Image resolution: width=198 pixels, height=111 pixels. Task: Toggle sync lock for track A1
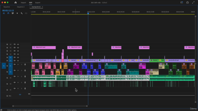click(15, 64)
